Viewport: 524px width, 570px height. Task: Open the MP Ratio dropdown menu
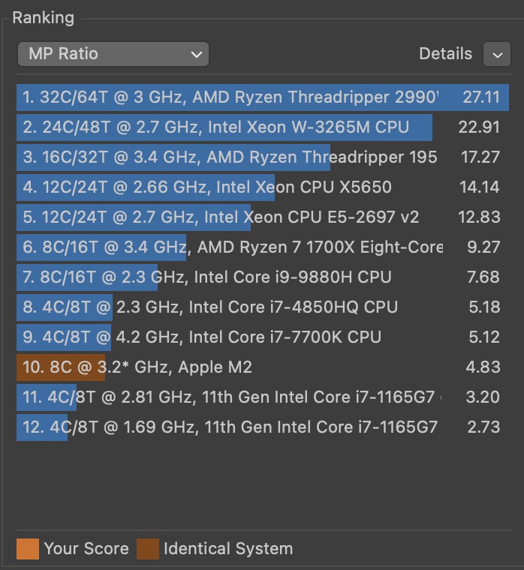coord(113,54)
